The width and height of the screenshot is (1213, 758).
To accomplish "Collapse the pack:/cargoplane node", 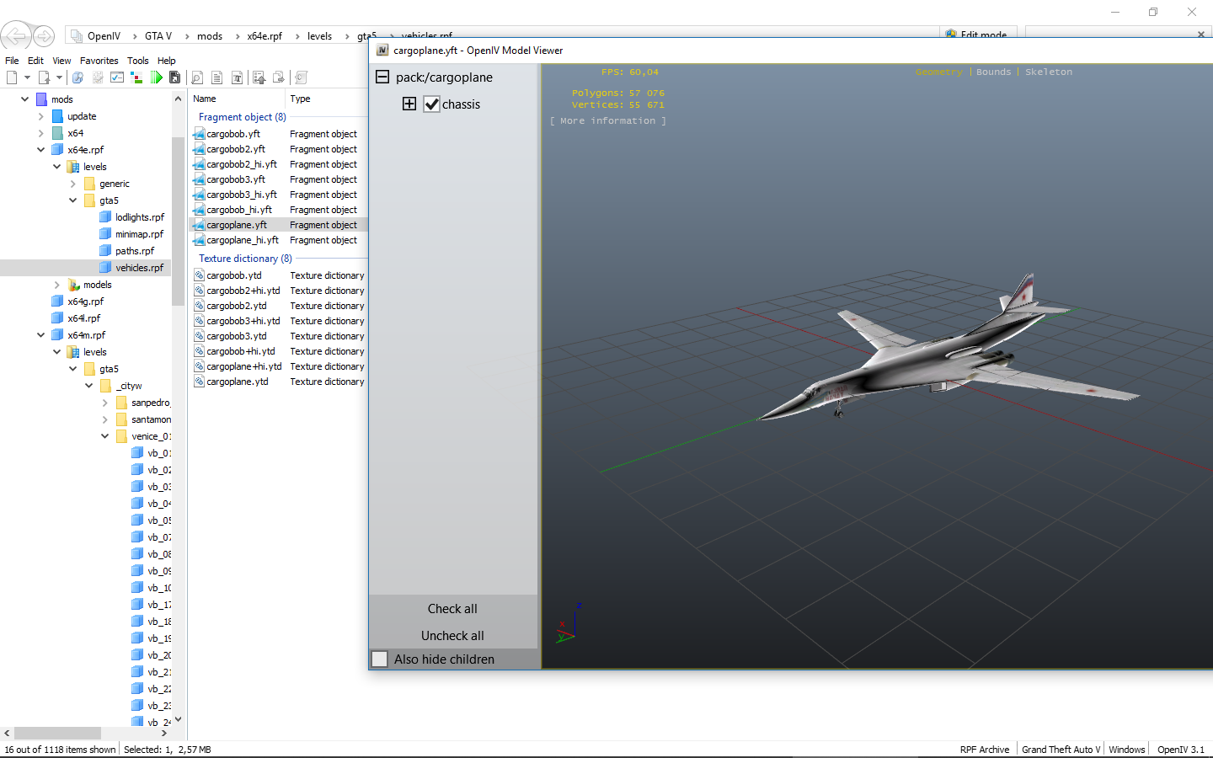I will point(382,77).
